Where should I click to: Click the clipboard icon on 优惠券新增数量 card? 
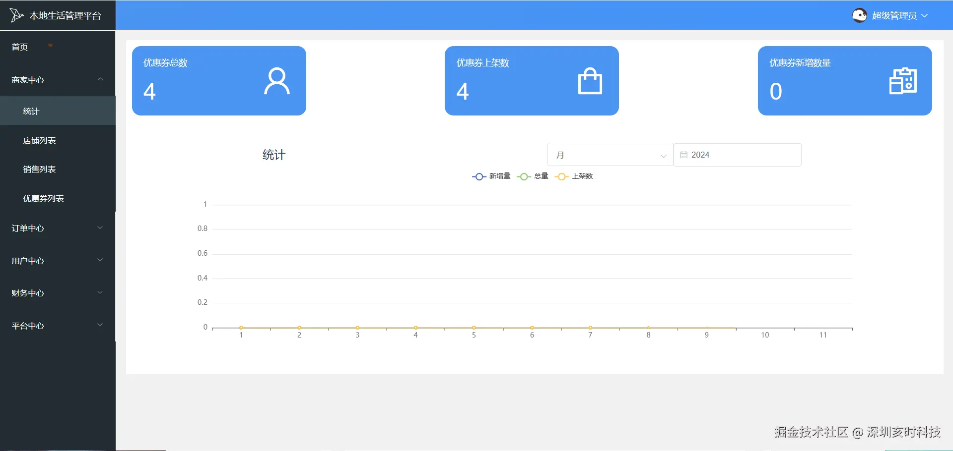(x=903, y=81)
